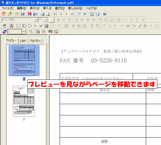The height and width of the screenshot is (145, 161).
Task: Click the blue floppy disk save-as icon
Action: 23,14
